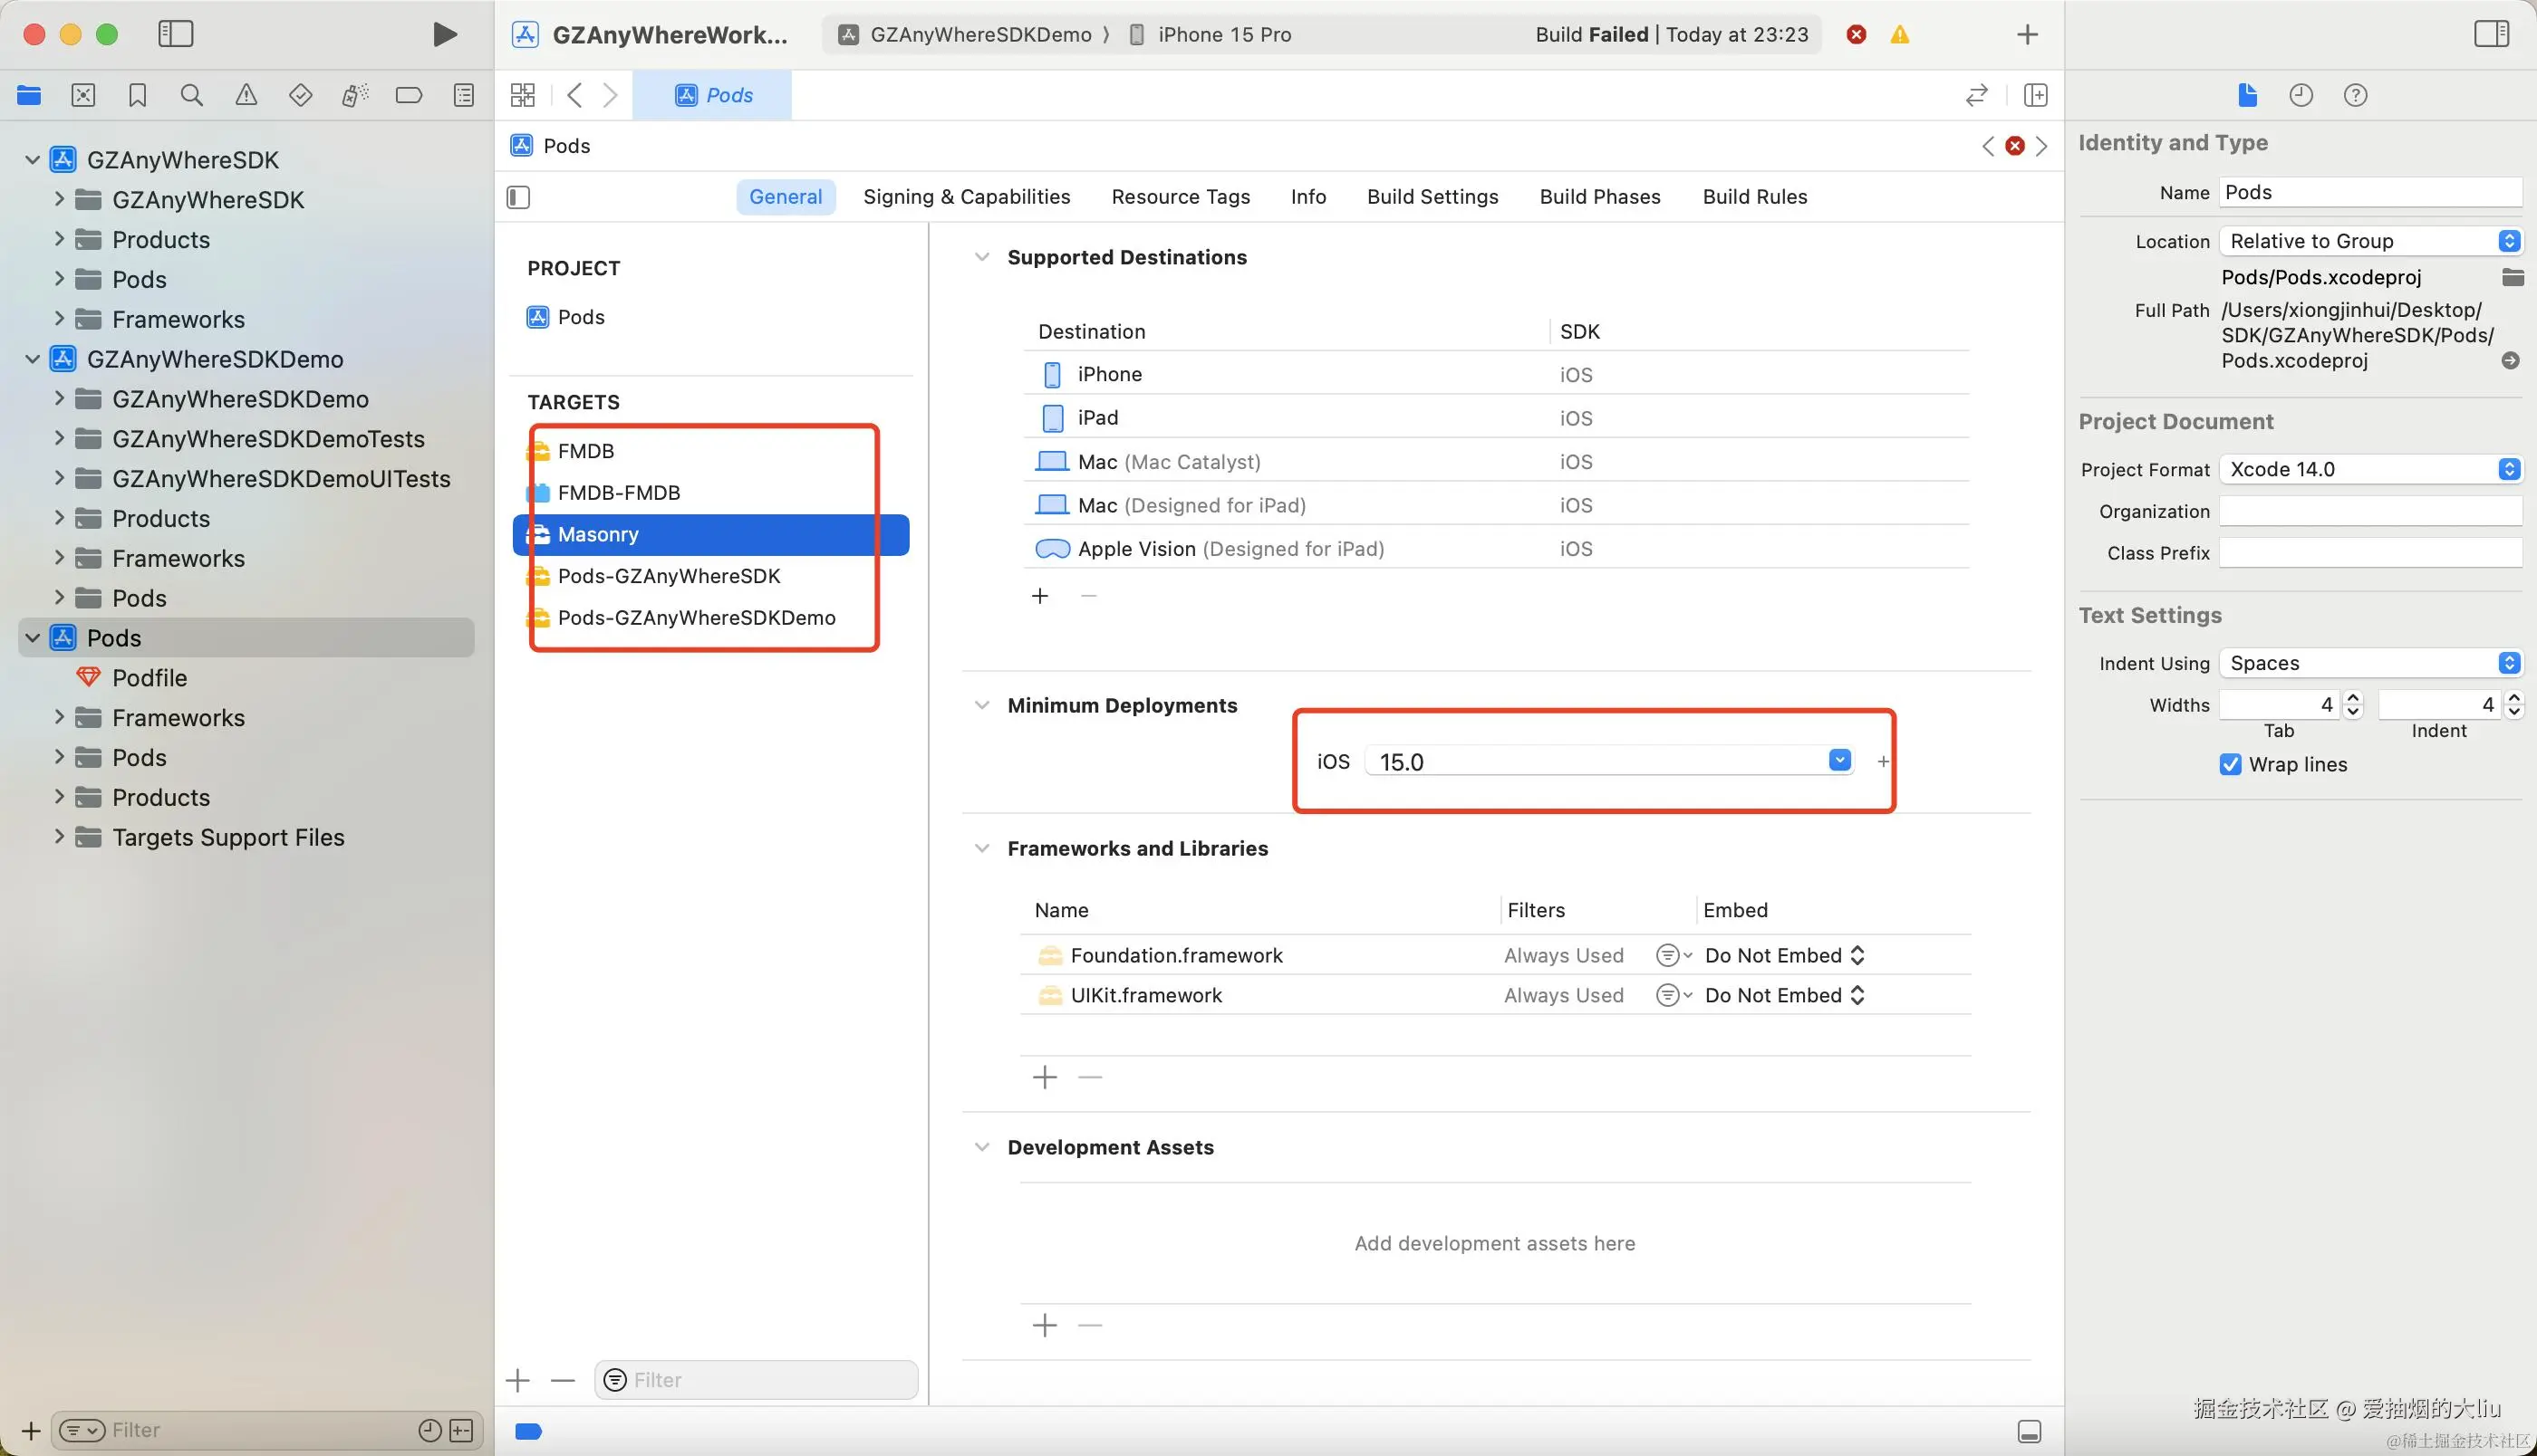Click the red build error indicator
The image size is (2537, 1456).
tap(1856, 35)
